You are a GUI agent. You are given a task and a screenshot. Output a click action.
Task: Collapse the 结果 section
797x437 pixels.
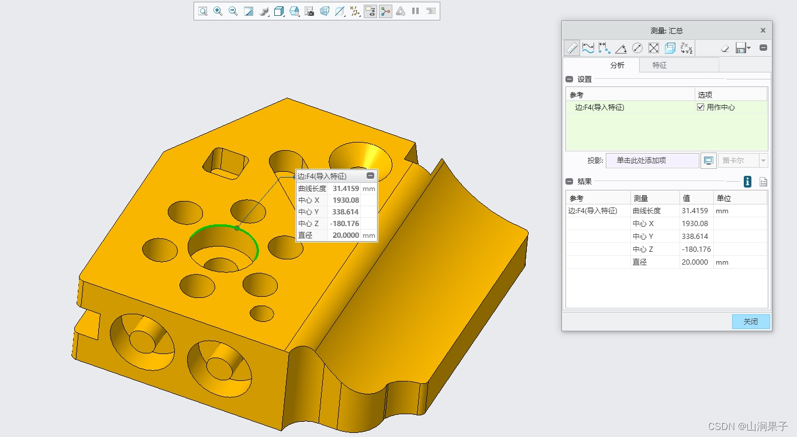570,182
